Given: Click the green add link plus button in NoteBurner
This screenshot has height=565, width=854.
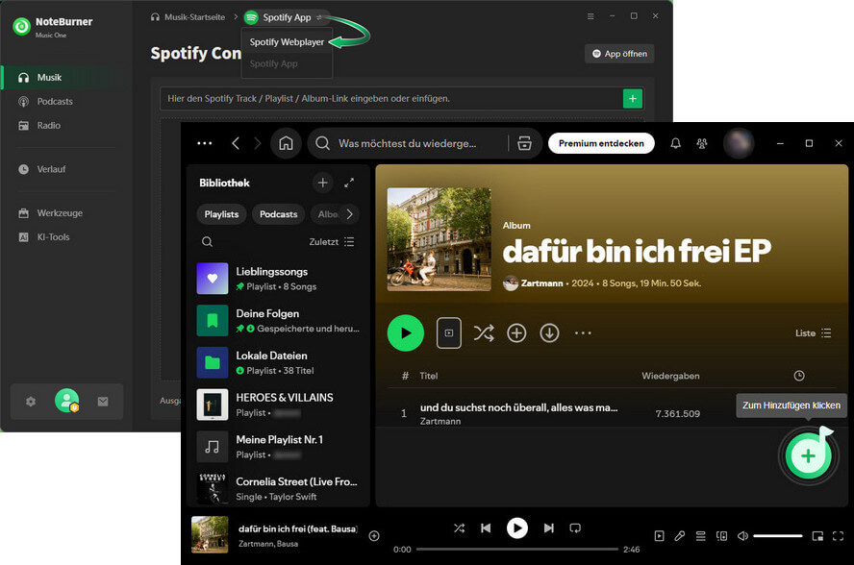Looking at the screenshot, I should [x=633, y=99].
